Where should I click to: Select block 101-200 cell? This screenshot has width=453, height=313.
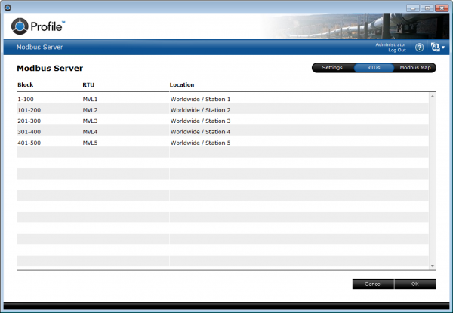coord(49,110)
